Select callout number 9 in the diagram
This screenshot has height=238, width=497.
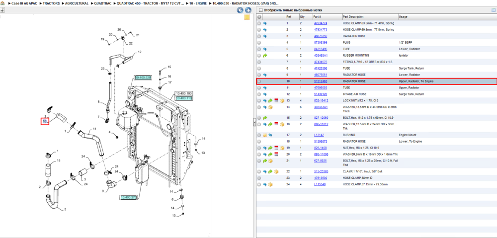[103, 191]
